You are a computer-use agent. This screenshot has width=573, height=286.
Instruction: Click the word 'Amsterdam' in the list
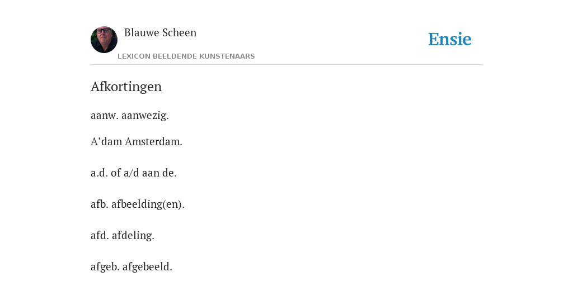coord(153,141)
